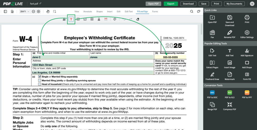The image size is (257, 130).
Task: Redo the last action
Action: tap(131, 19)
